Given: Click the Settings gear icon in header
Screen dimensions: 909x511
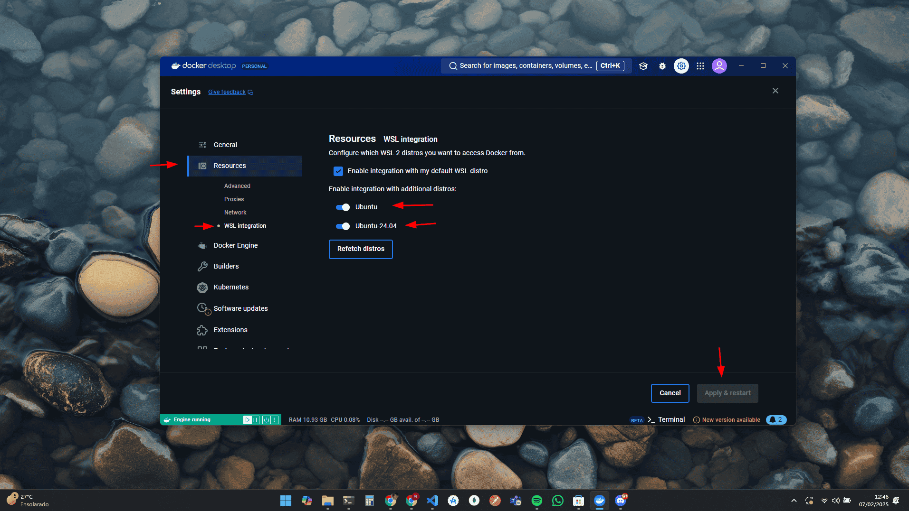Looking at the screenshot, I should pyautogui.click(x=681, y=66).
